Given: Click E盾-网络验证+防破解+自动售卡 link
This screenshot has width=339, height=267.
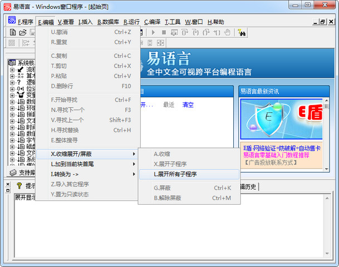Looking at the screenshot, I should point(282,148).
